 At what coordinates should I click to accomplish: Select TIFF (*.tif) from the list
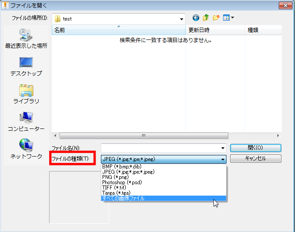[163, 188]
